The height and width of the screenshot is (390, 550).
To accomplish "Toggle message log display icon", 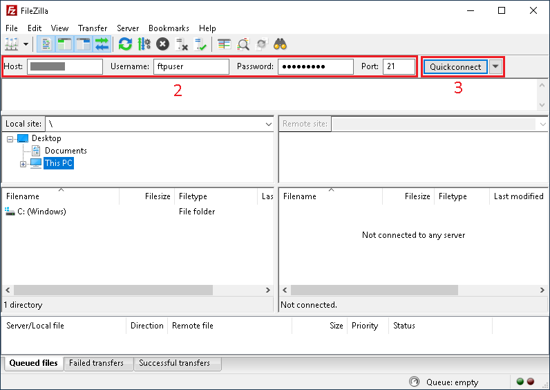I will [46, 44].
